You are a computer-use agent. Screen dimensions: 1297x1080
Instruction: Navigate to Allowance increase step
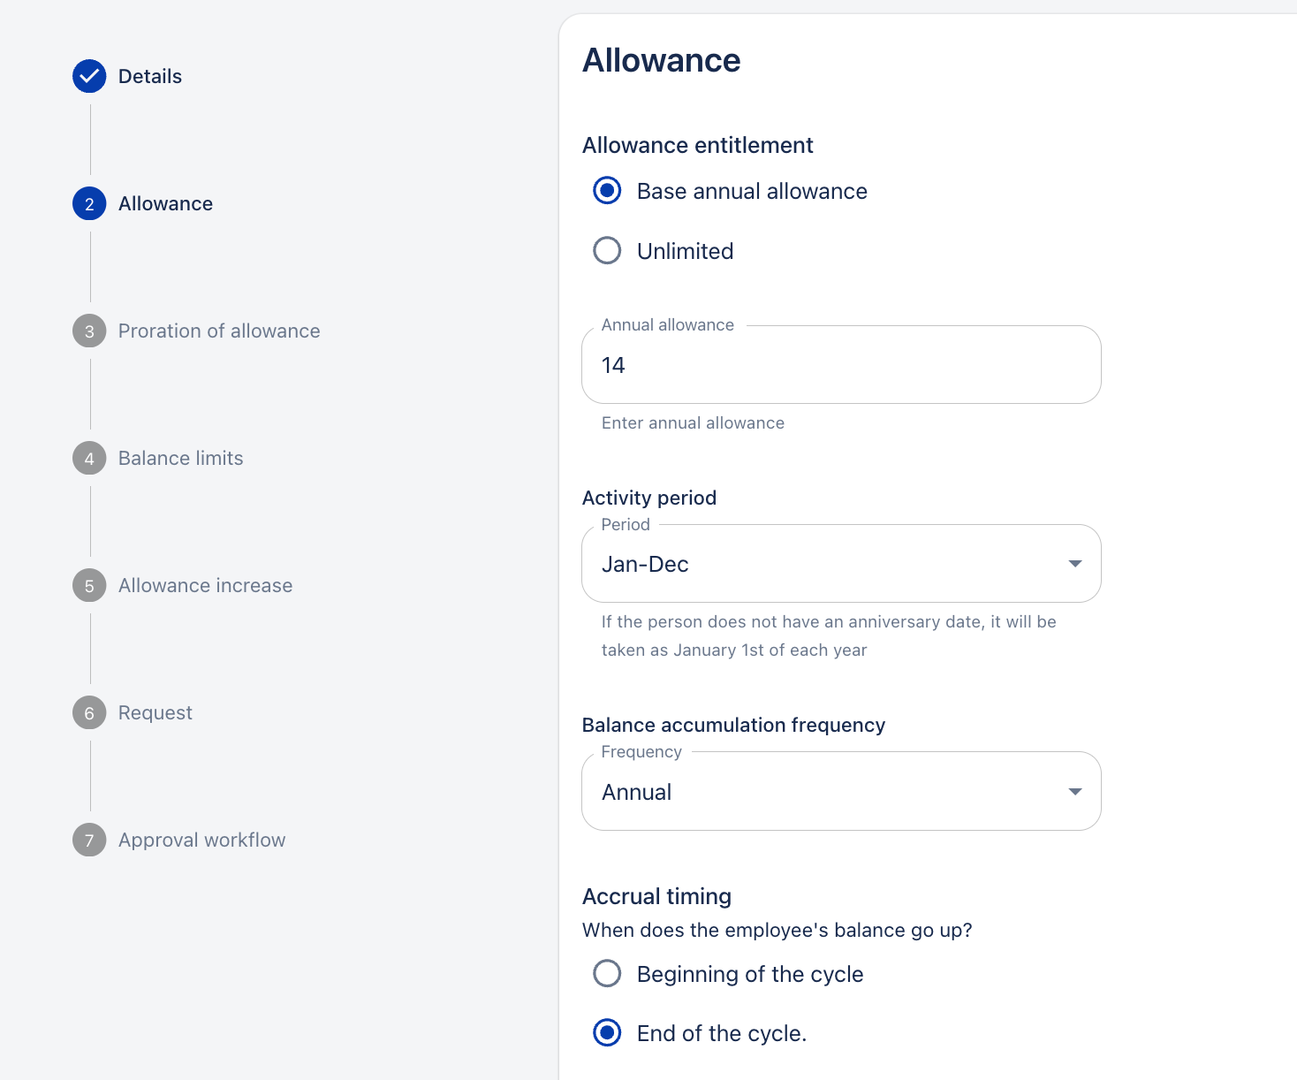tap(205, 585)
